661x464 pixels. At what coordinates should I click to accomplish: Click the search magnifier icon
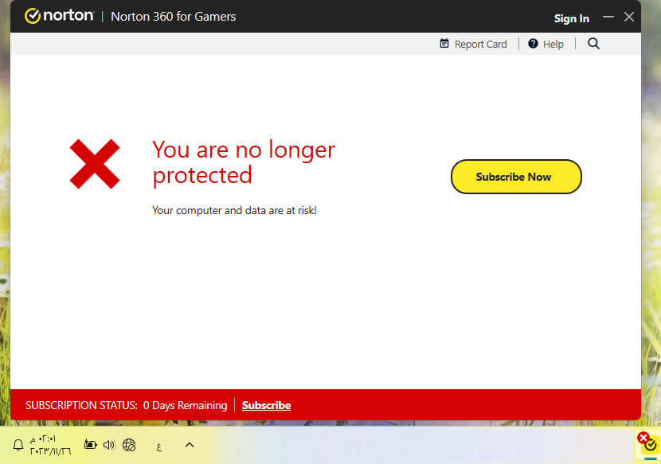point(593,44)
